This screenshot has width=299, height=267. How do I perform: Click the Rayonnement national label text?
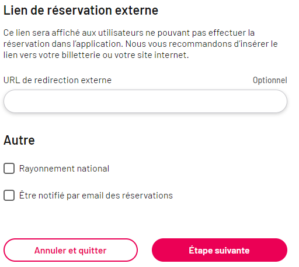[x=64, y=169]
